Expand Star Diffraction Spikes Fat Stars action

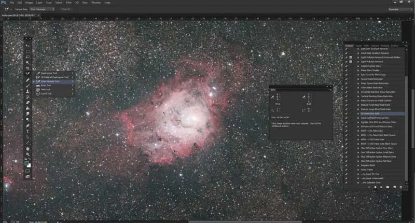[x=358, y=161]
